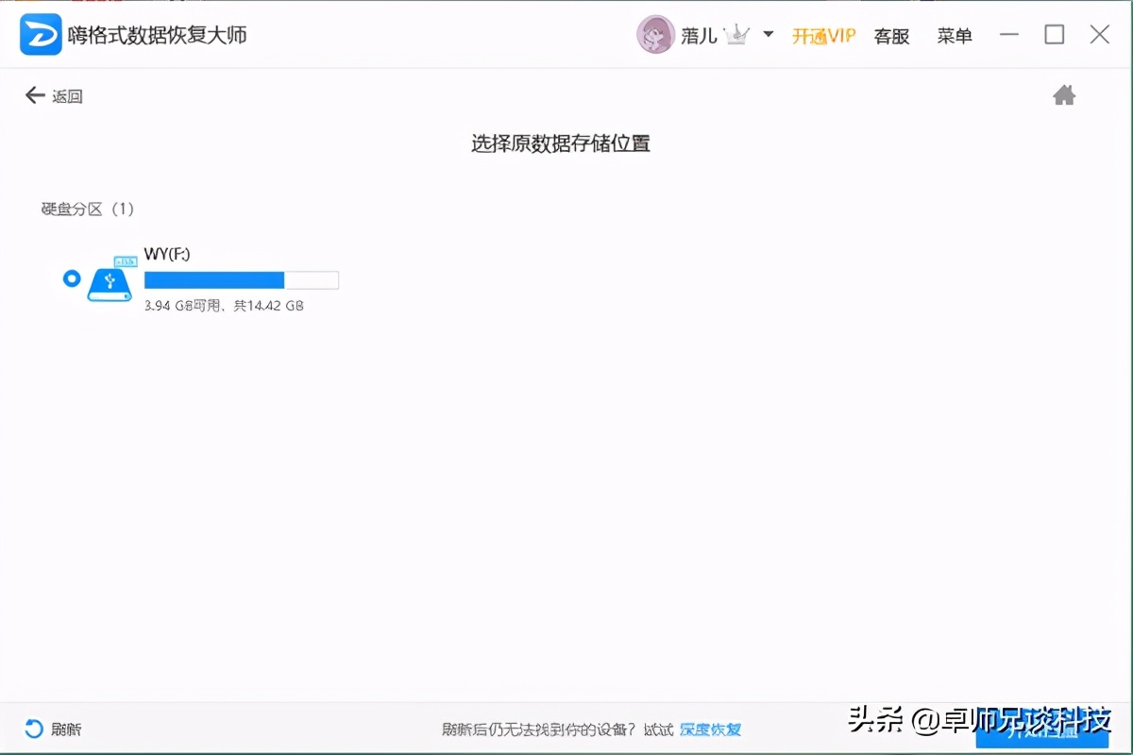The height and width of the screenshot is (755, 1133).
Task: Try the 深度恢复 deep recovery link
Action: (x=710, y=729)
